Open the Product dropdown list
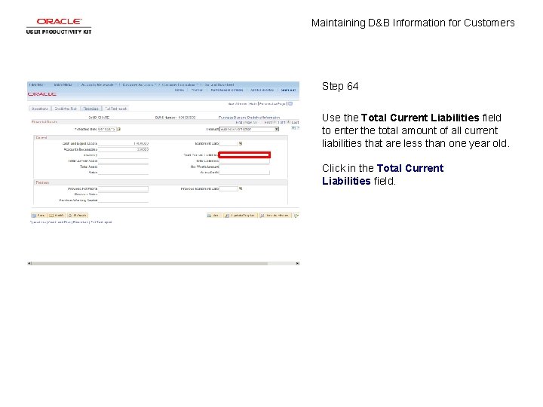 click(x=250, y=129)
